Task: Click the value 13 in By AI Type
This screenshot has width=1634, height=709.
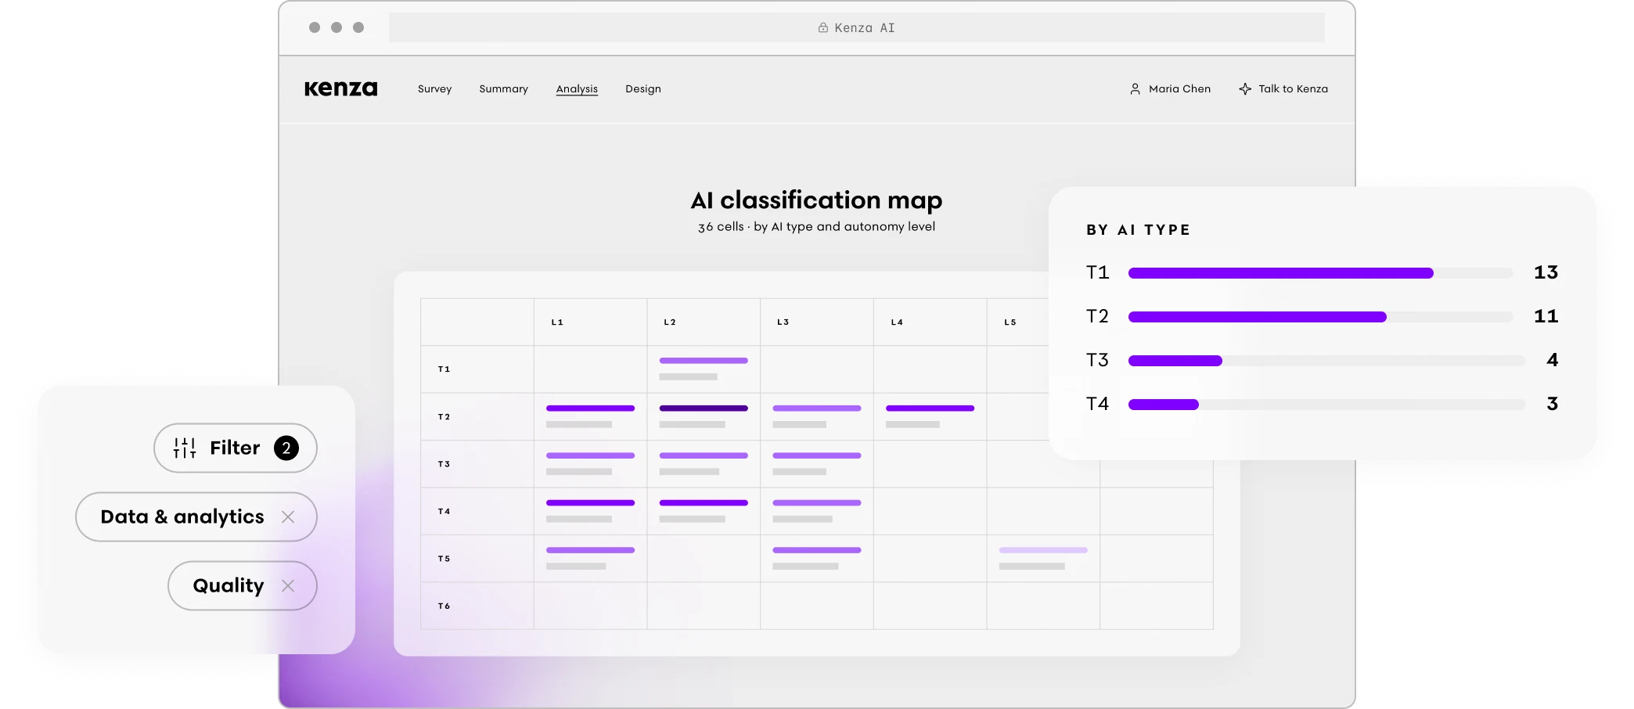Action: tap(1546, 272)
